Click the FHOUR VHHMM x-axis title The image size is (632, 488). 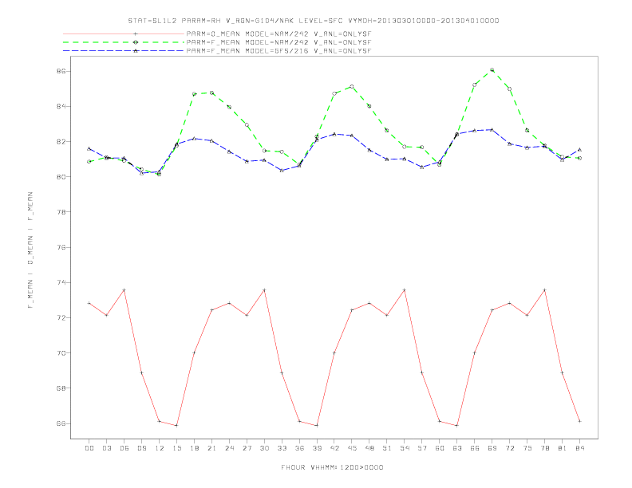point(332,467)
